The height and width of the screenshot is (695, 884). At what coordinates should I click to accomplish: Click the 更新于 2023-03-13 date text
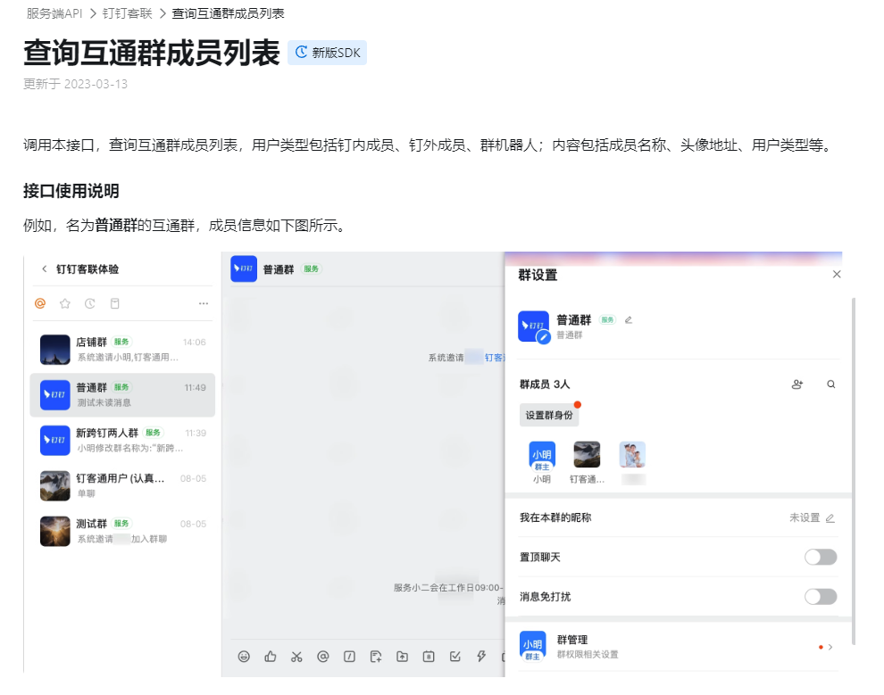click(76, 84)
